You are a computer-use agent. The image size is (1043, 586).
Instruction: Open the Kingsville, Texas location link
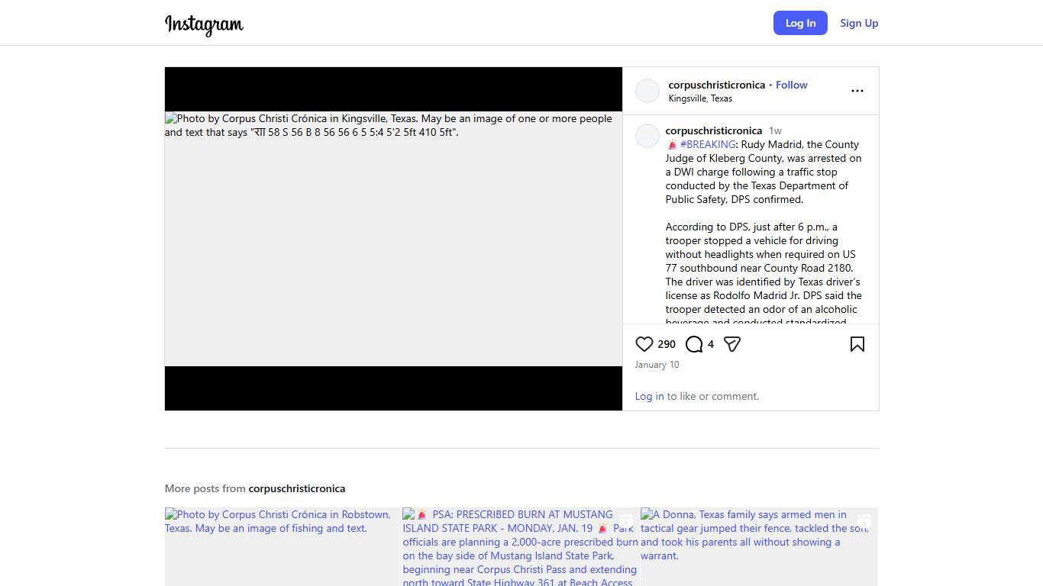pos(700,98)
